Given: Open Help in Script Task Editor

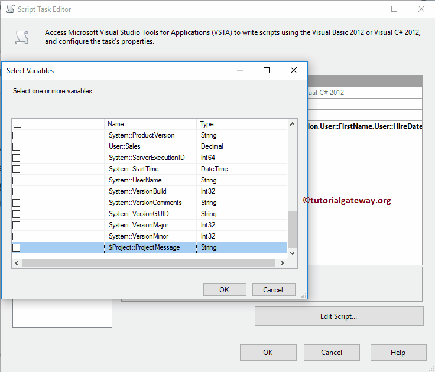Looking at the screenshot, I should coord(398,353).
